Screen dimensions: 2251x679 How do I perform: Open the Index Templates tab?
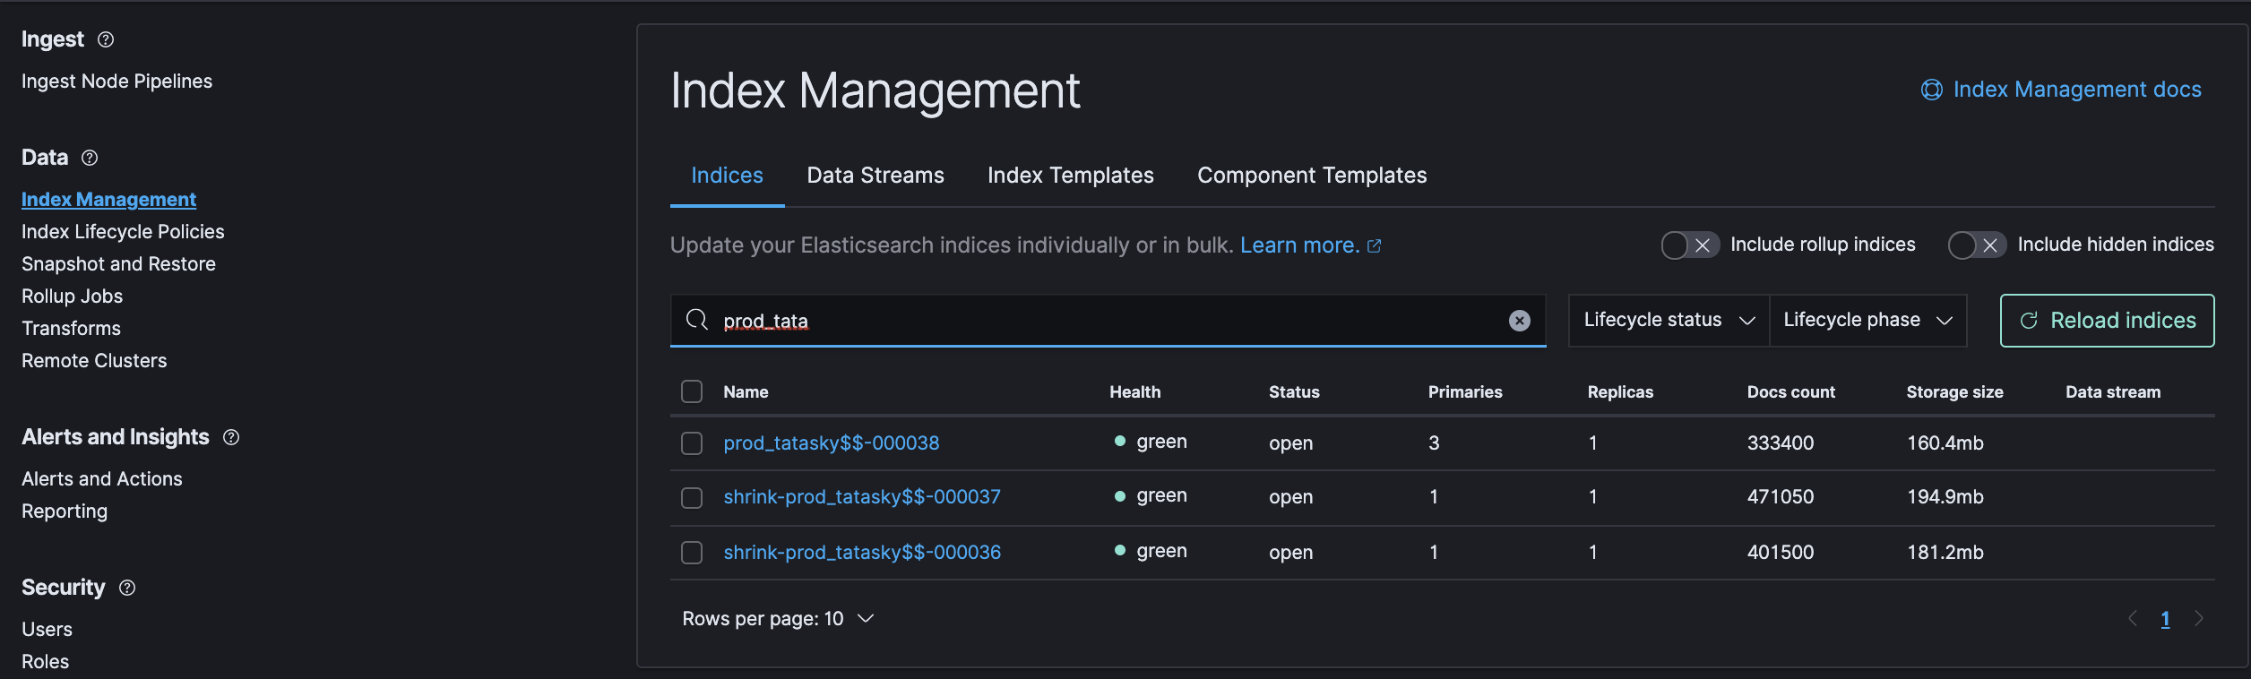click(x=1070, y=176)
